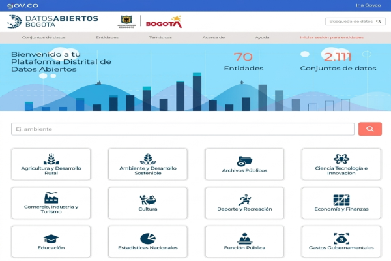Open the Entidades menu item
This screenshot has height=261, width=391.
(108, 37)
